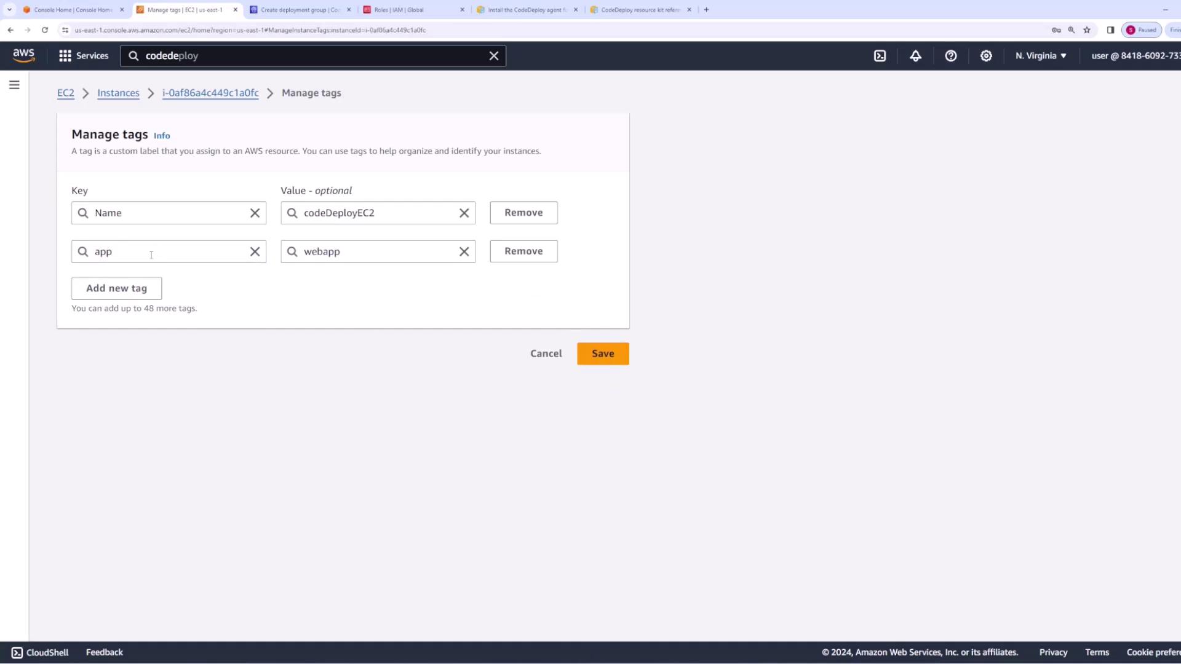Open the help question mark menu
The image size is (1181, 664).
[x=951, y=56]
